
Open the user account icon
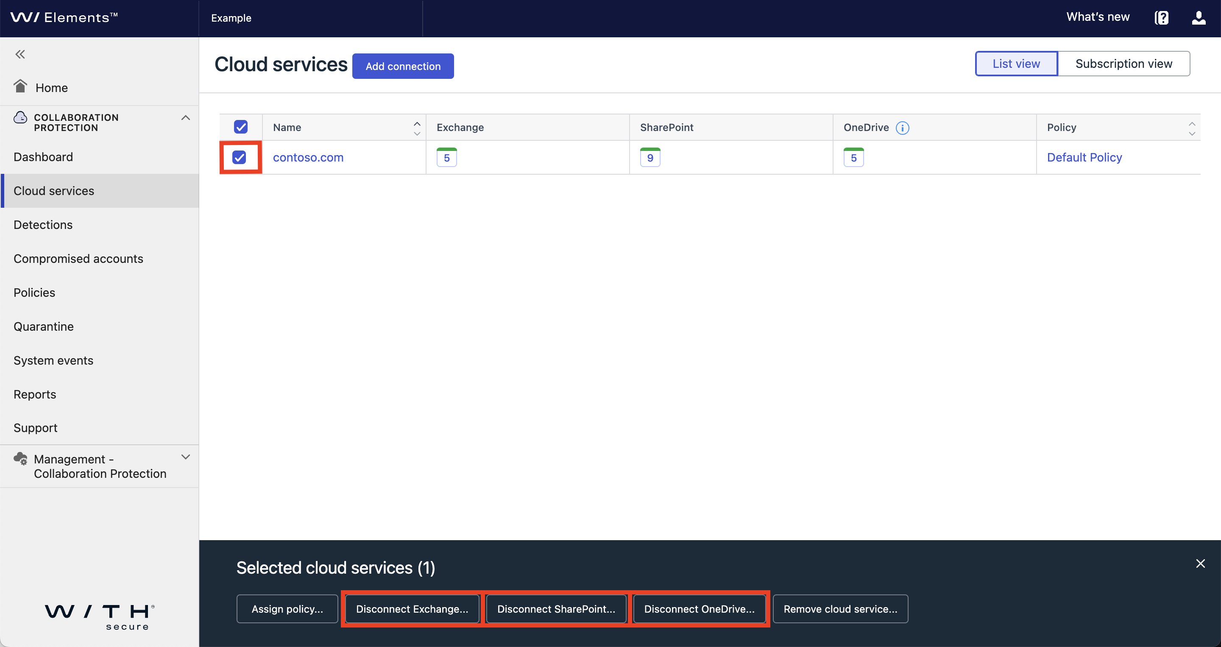1199,17
